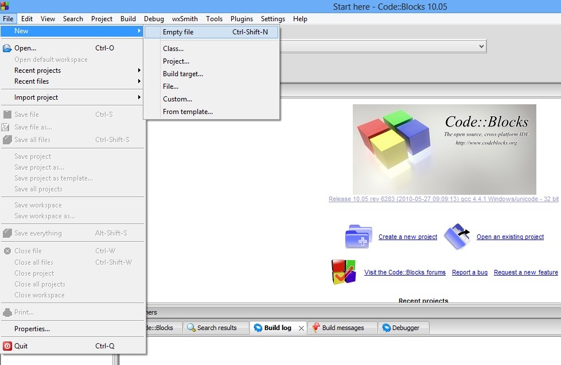
Task: Open the Debug menu
Action: click(x=154, y=18)
